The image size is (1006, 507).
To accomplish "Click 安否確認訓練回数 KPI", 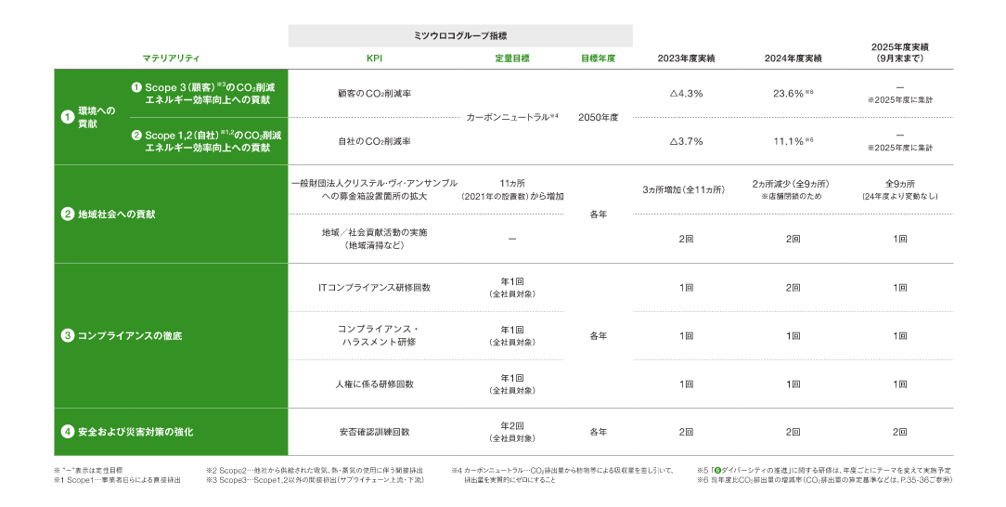I will pos(374,432).
